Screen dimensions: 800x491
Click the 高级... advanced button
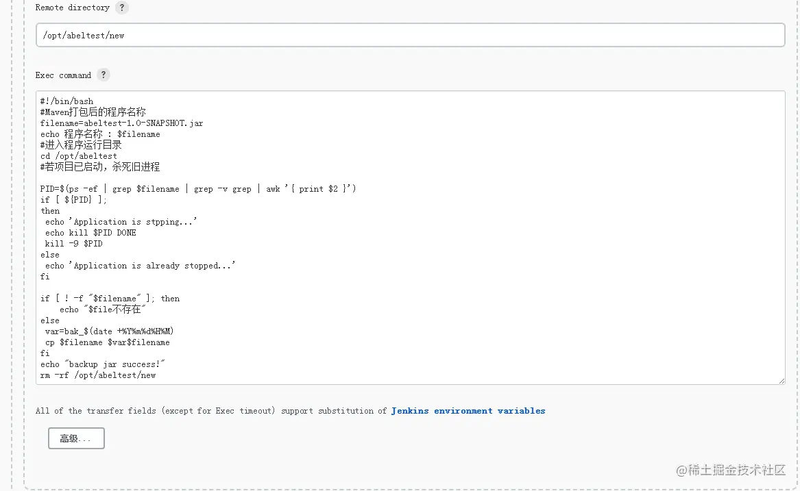pos(76,438)
